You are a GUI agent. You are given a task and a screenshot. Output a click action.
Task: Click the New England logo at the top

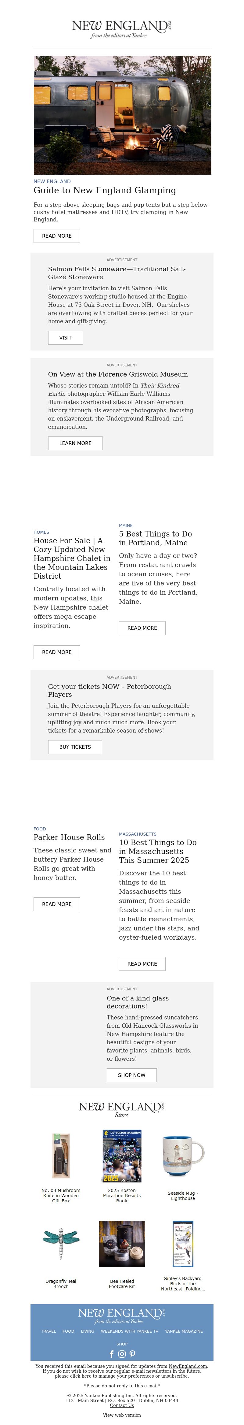122,28
